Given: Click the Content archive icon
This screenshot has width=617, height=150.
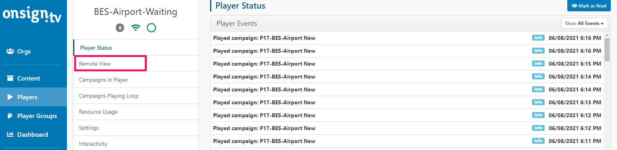Looking at the screenshot, I should pos(10,78).
